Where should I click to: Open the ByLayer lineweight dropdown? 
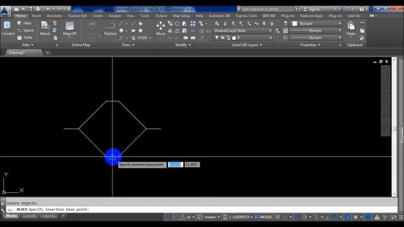pyautogui.click(x=316, y=30)
